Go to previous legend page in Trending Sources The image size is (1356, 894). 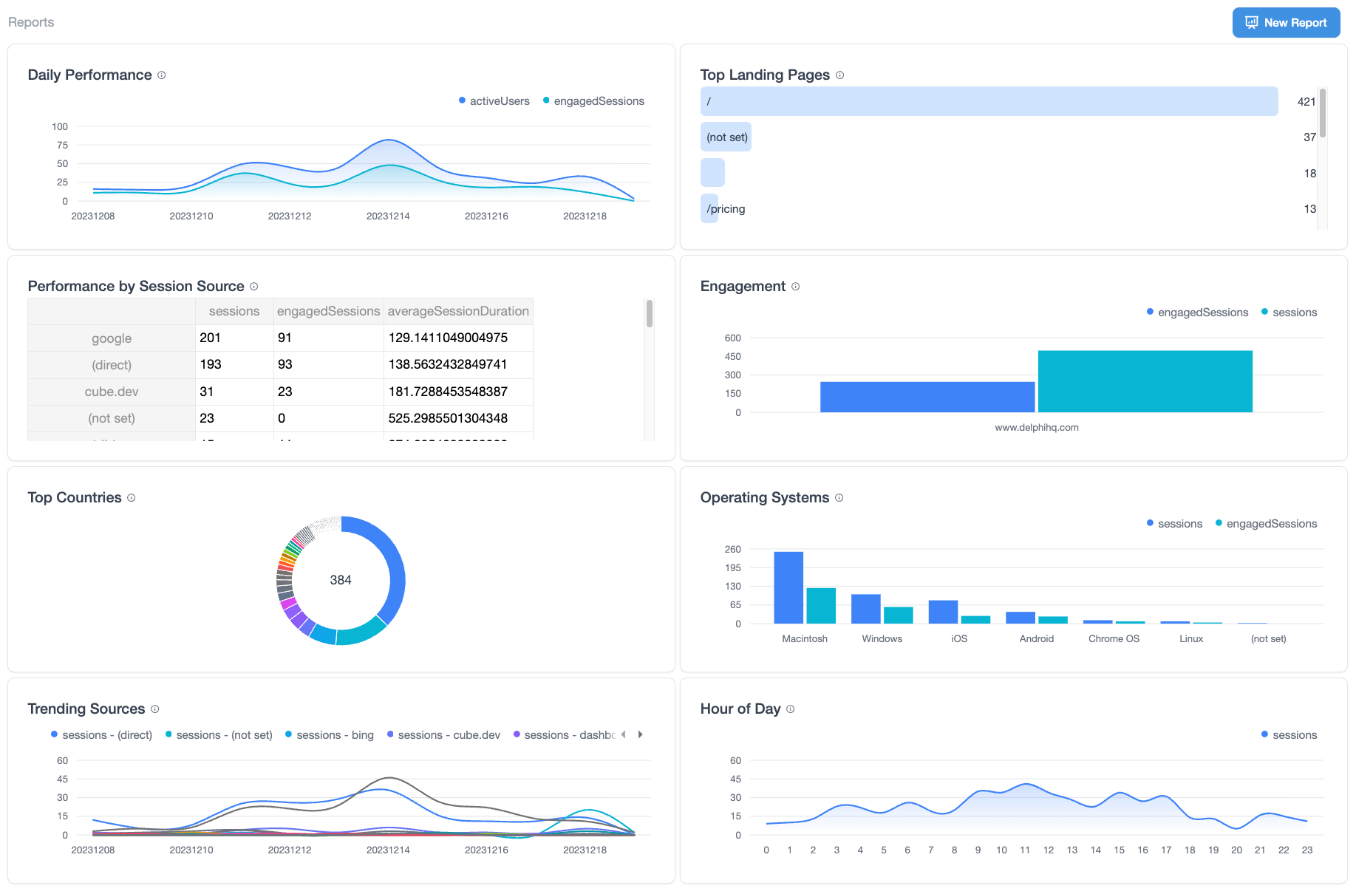624,734
